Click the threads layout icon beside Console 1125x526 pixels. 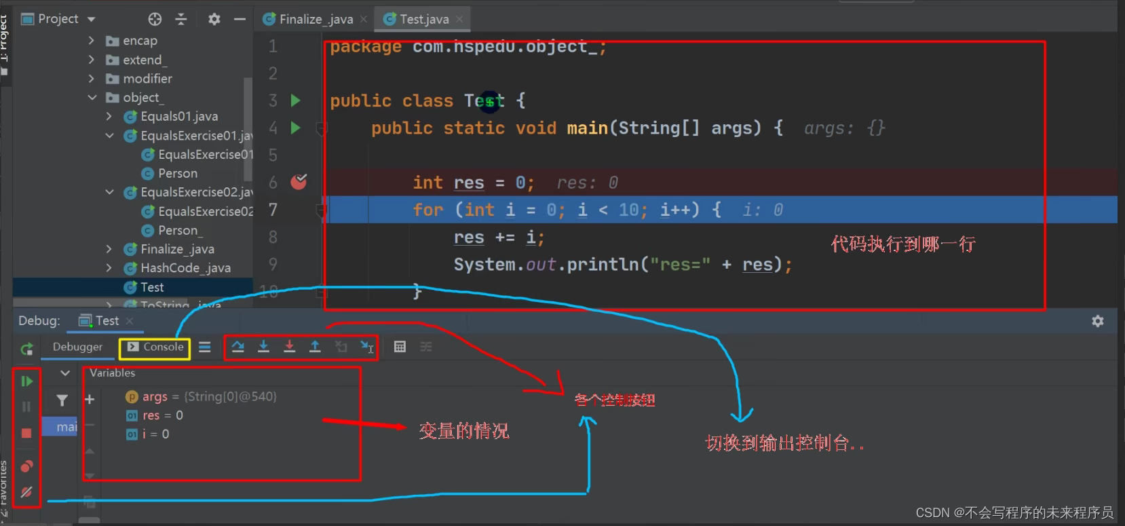205,347
